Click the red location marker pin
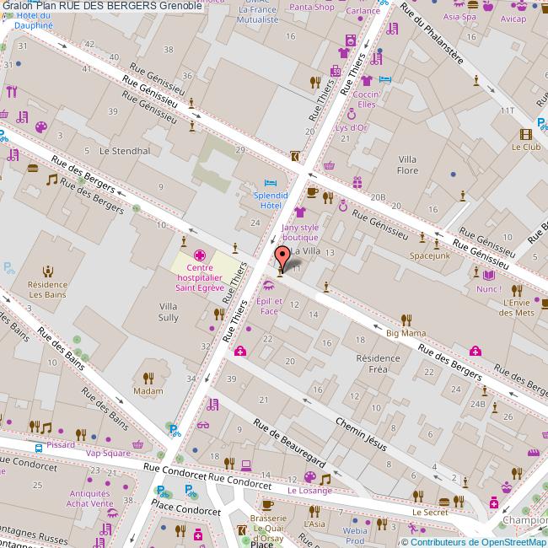 click(283, 256)
